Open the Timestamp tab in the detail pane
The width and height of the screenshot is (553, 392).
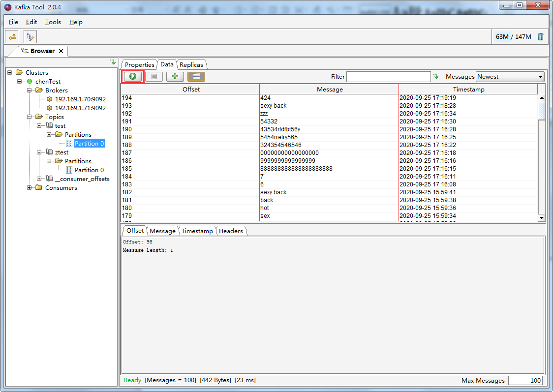click(x=197, y=231)
